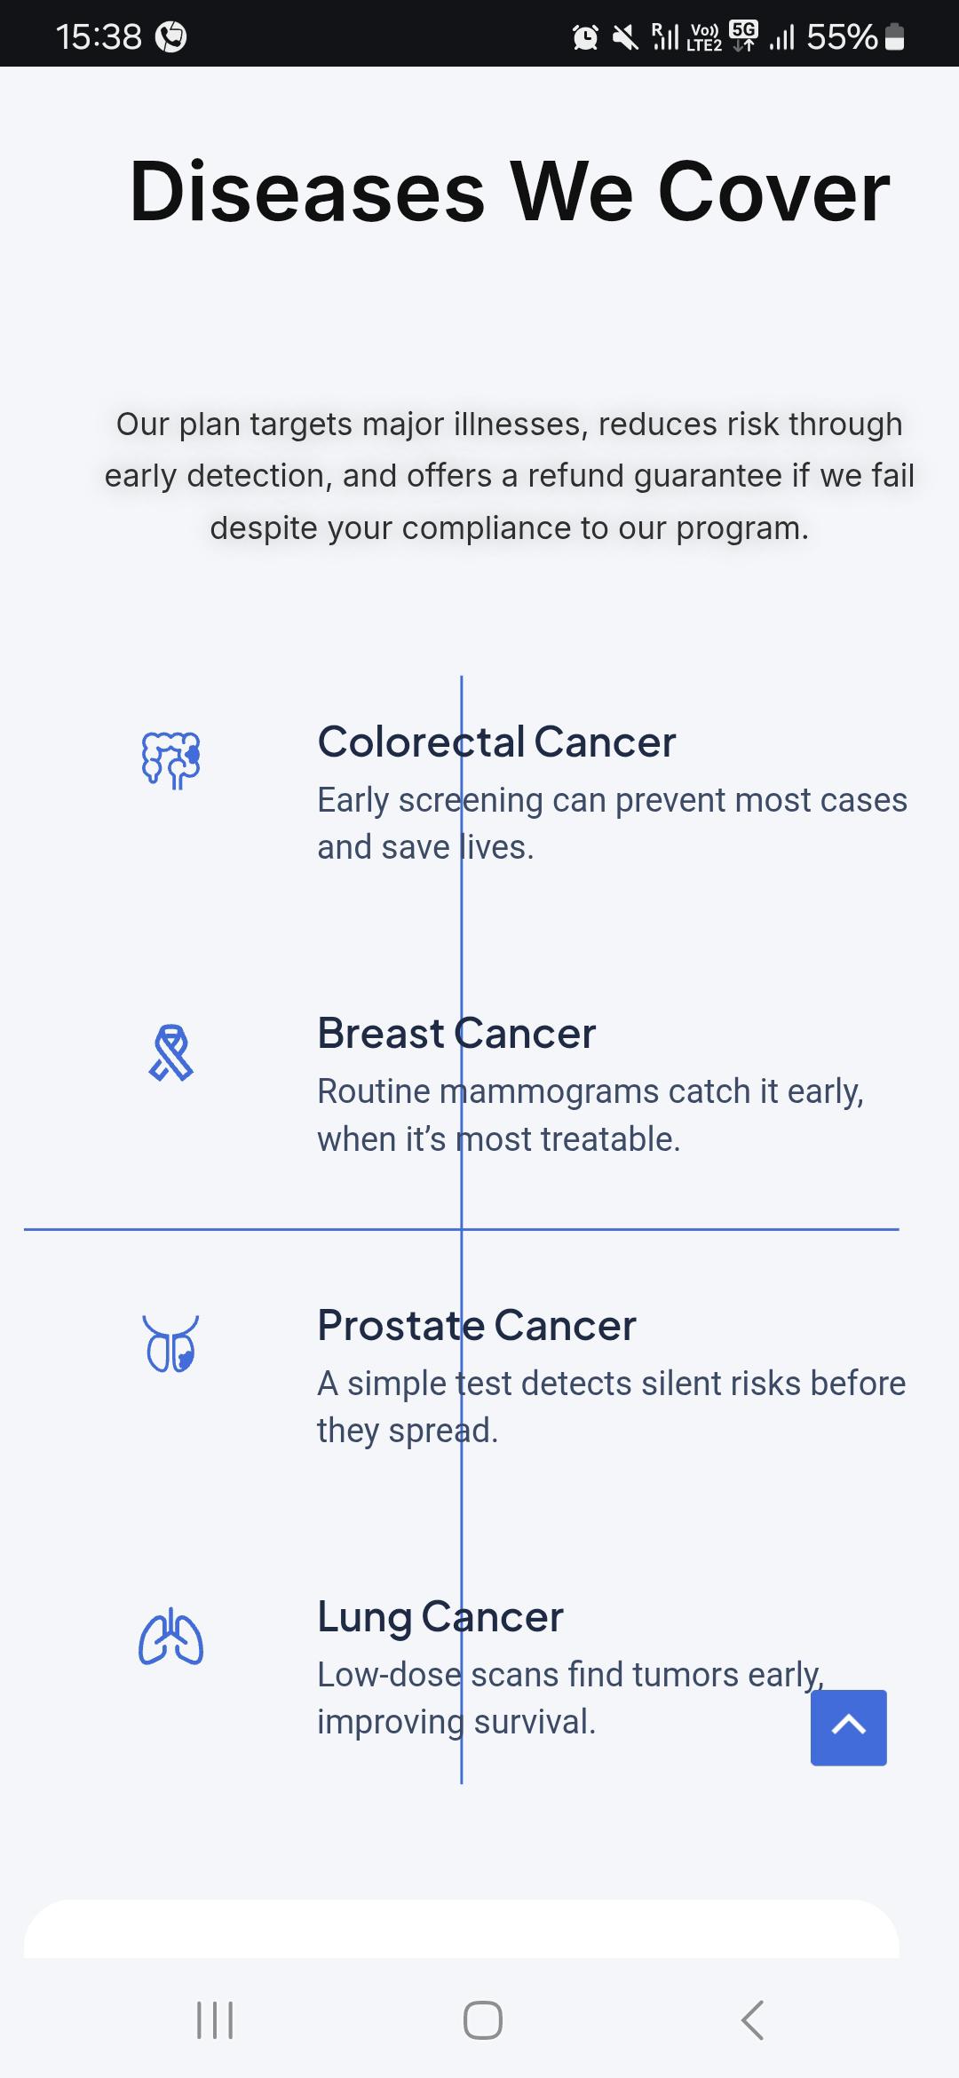Viewport: 959px width, 2078px height.
Task: Tap the alarm icon in status bar
Action: click(x=585, y=37)
